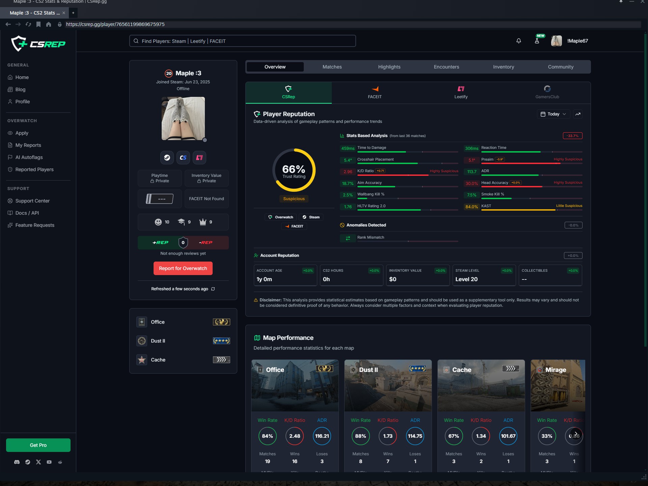Open the labs flask icon marked NEW
Viewport: 648px width, 486px height.
[537, 41]
